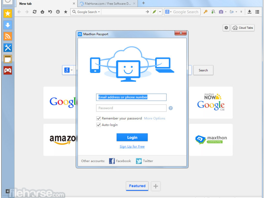Viewport: 264px width, 198px height.
Task: Click the Login button
Action: point(132,137)
